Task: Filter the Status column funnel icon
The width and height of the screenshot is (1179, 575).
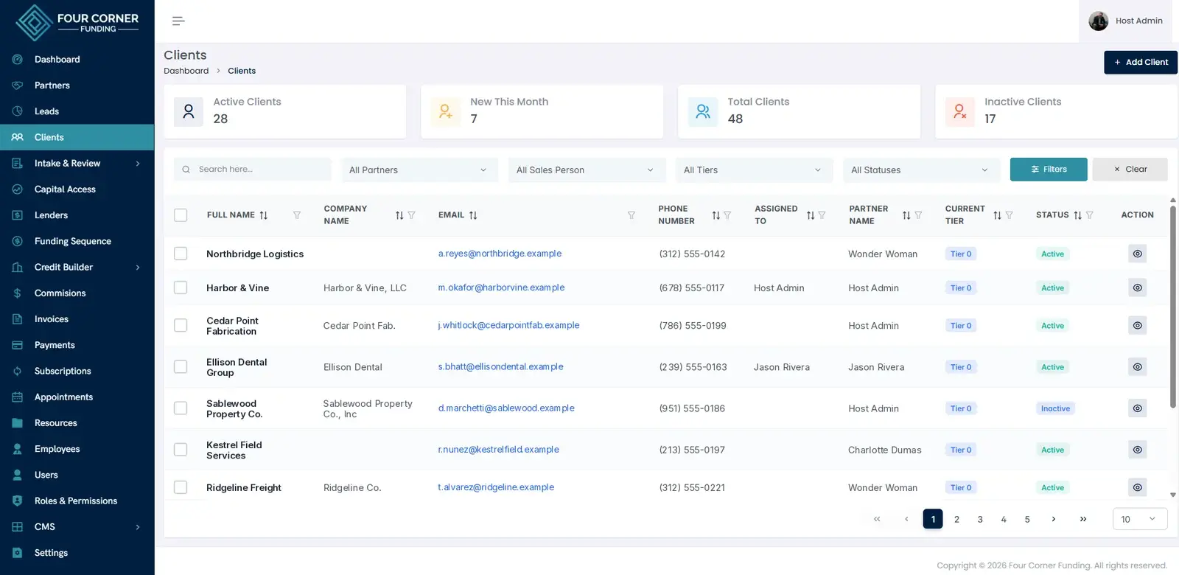Action: click(x=1090, y=215)
